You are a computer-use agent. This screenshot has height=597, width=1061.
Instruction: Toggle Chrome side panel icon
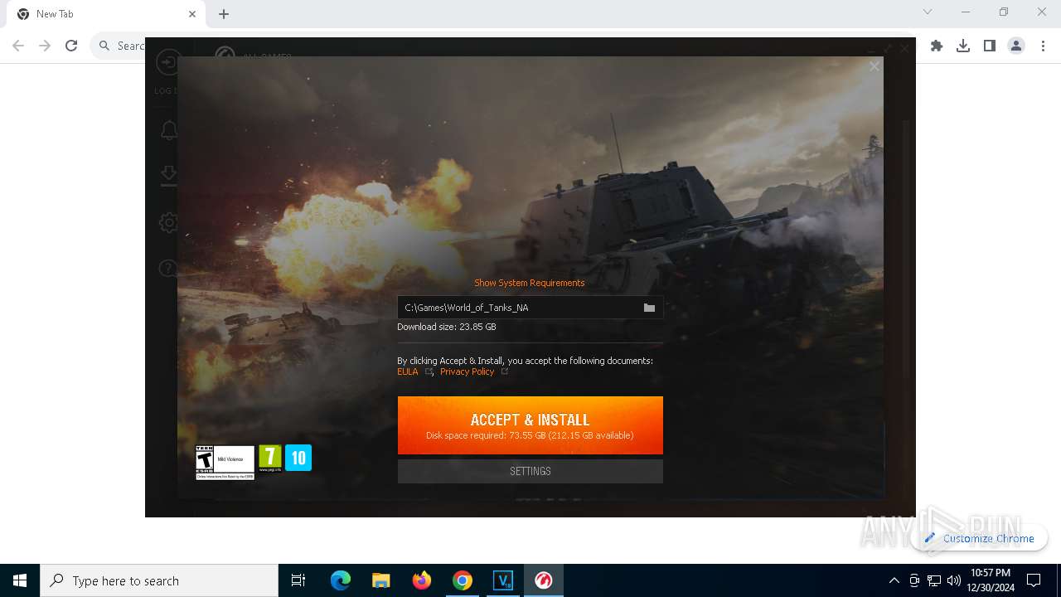tap(990, 46)
